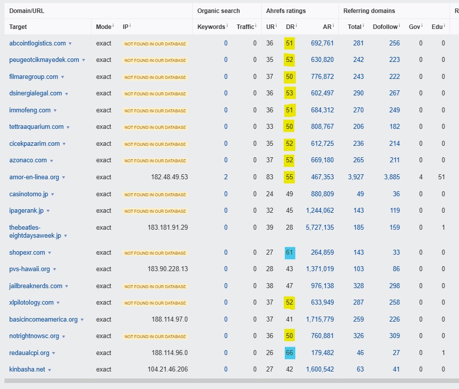Image resolution: width=459 pixels, height=389 pixels.
Task: Click the Edu value 51
Action: pos(441,177)
